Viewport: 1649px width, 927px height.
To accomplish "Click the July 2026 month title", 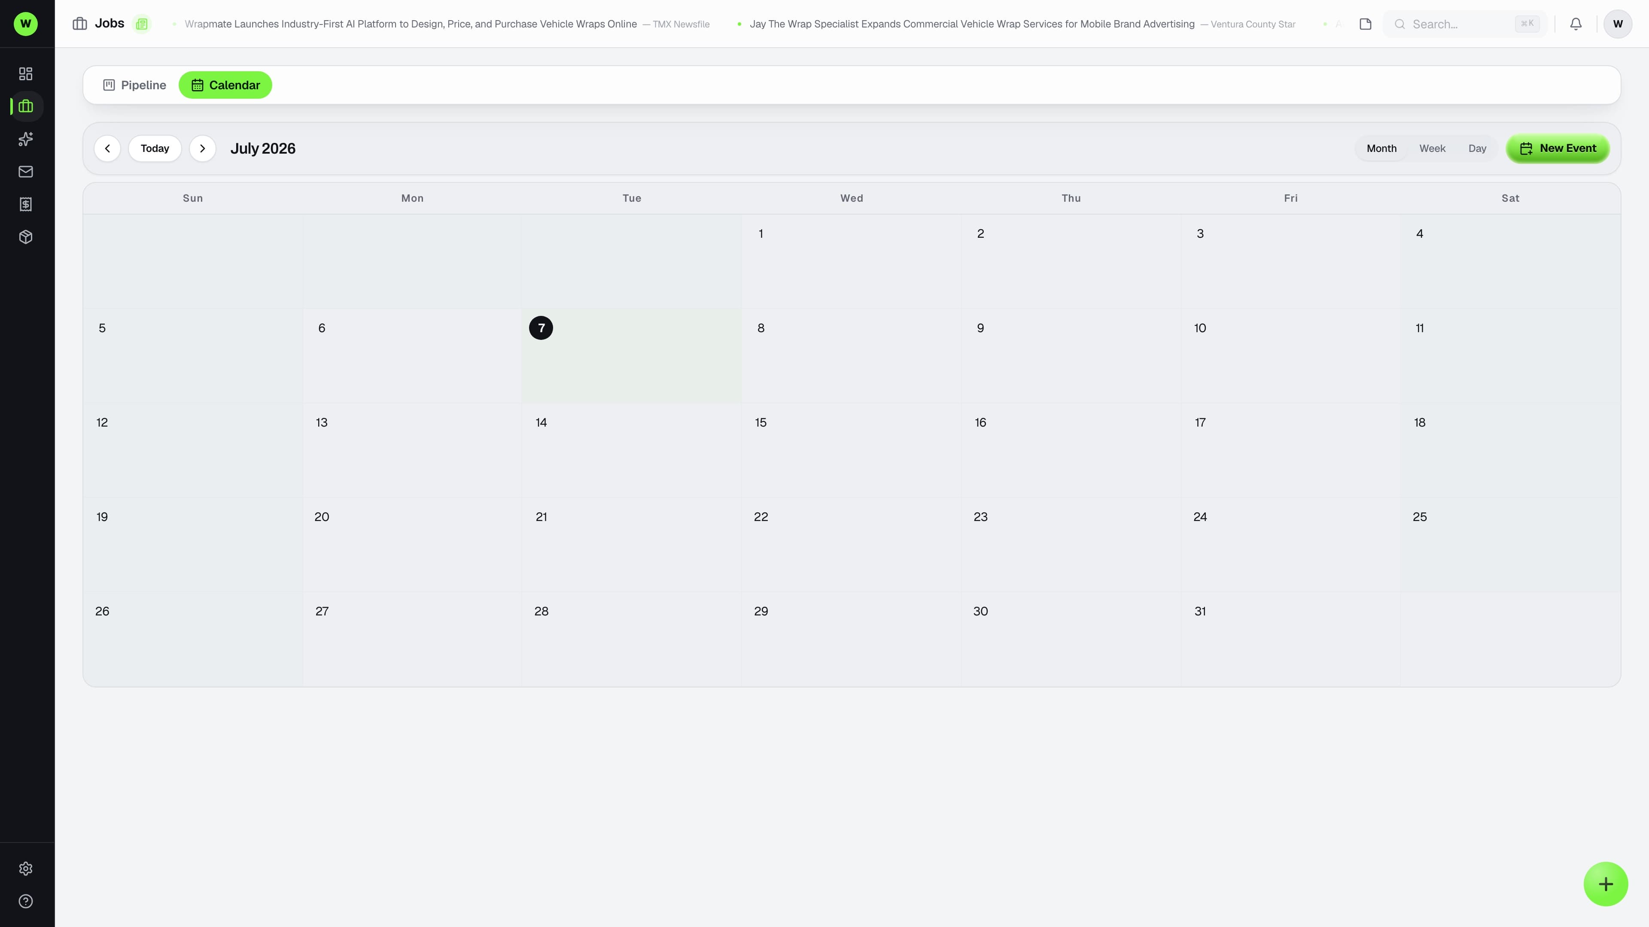I will pyautogui.click(x=262, y=148).
